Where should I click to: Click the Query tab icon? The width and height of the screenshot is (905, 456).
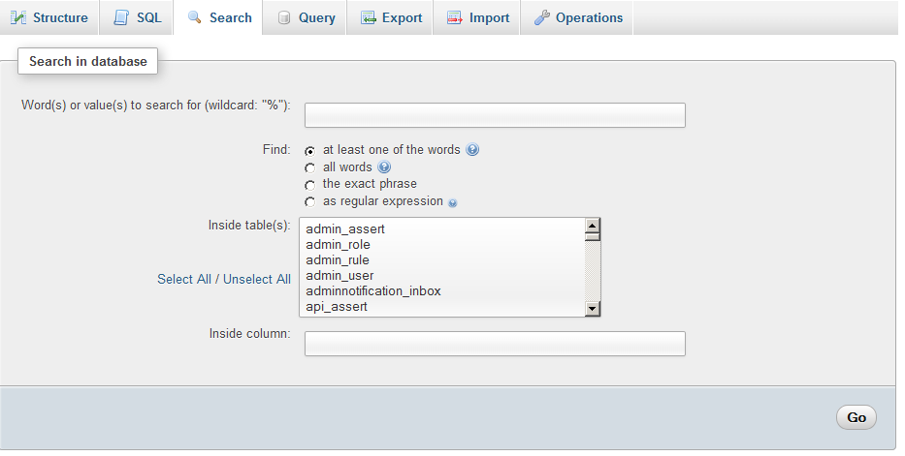(x=283, y=17)
